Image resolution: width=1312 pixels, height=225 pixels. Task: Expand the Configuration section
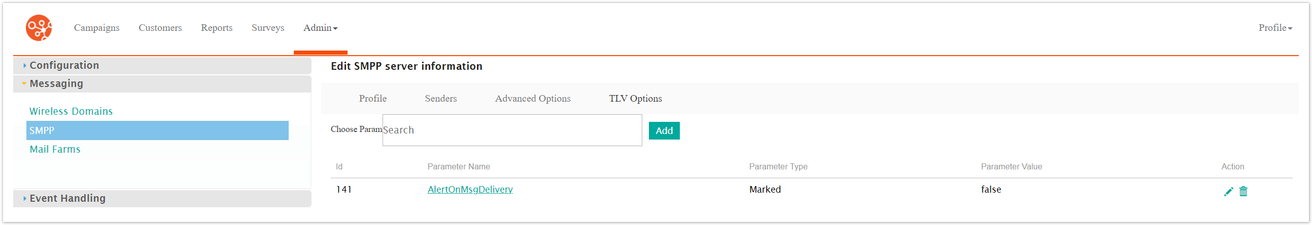tap(64, 66)
